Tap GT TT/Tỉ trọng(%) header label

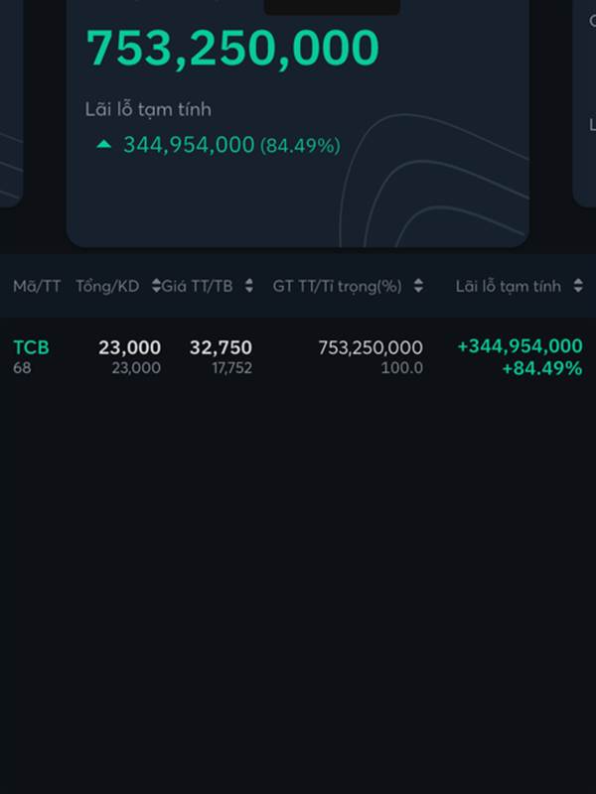(x=337, y=287)
